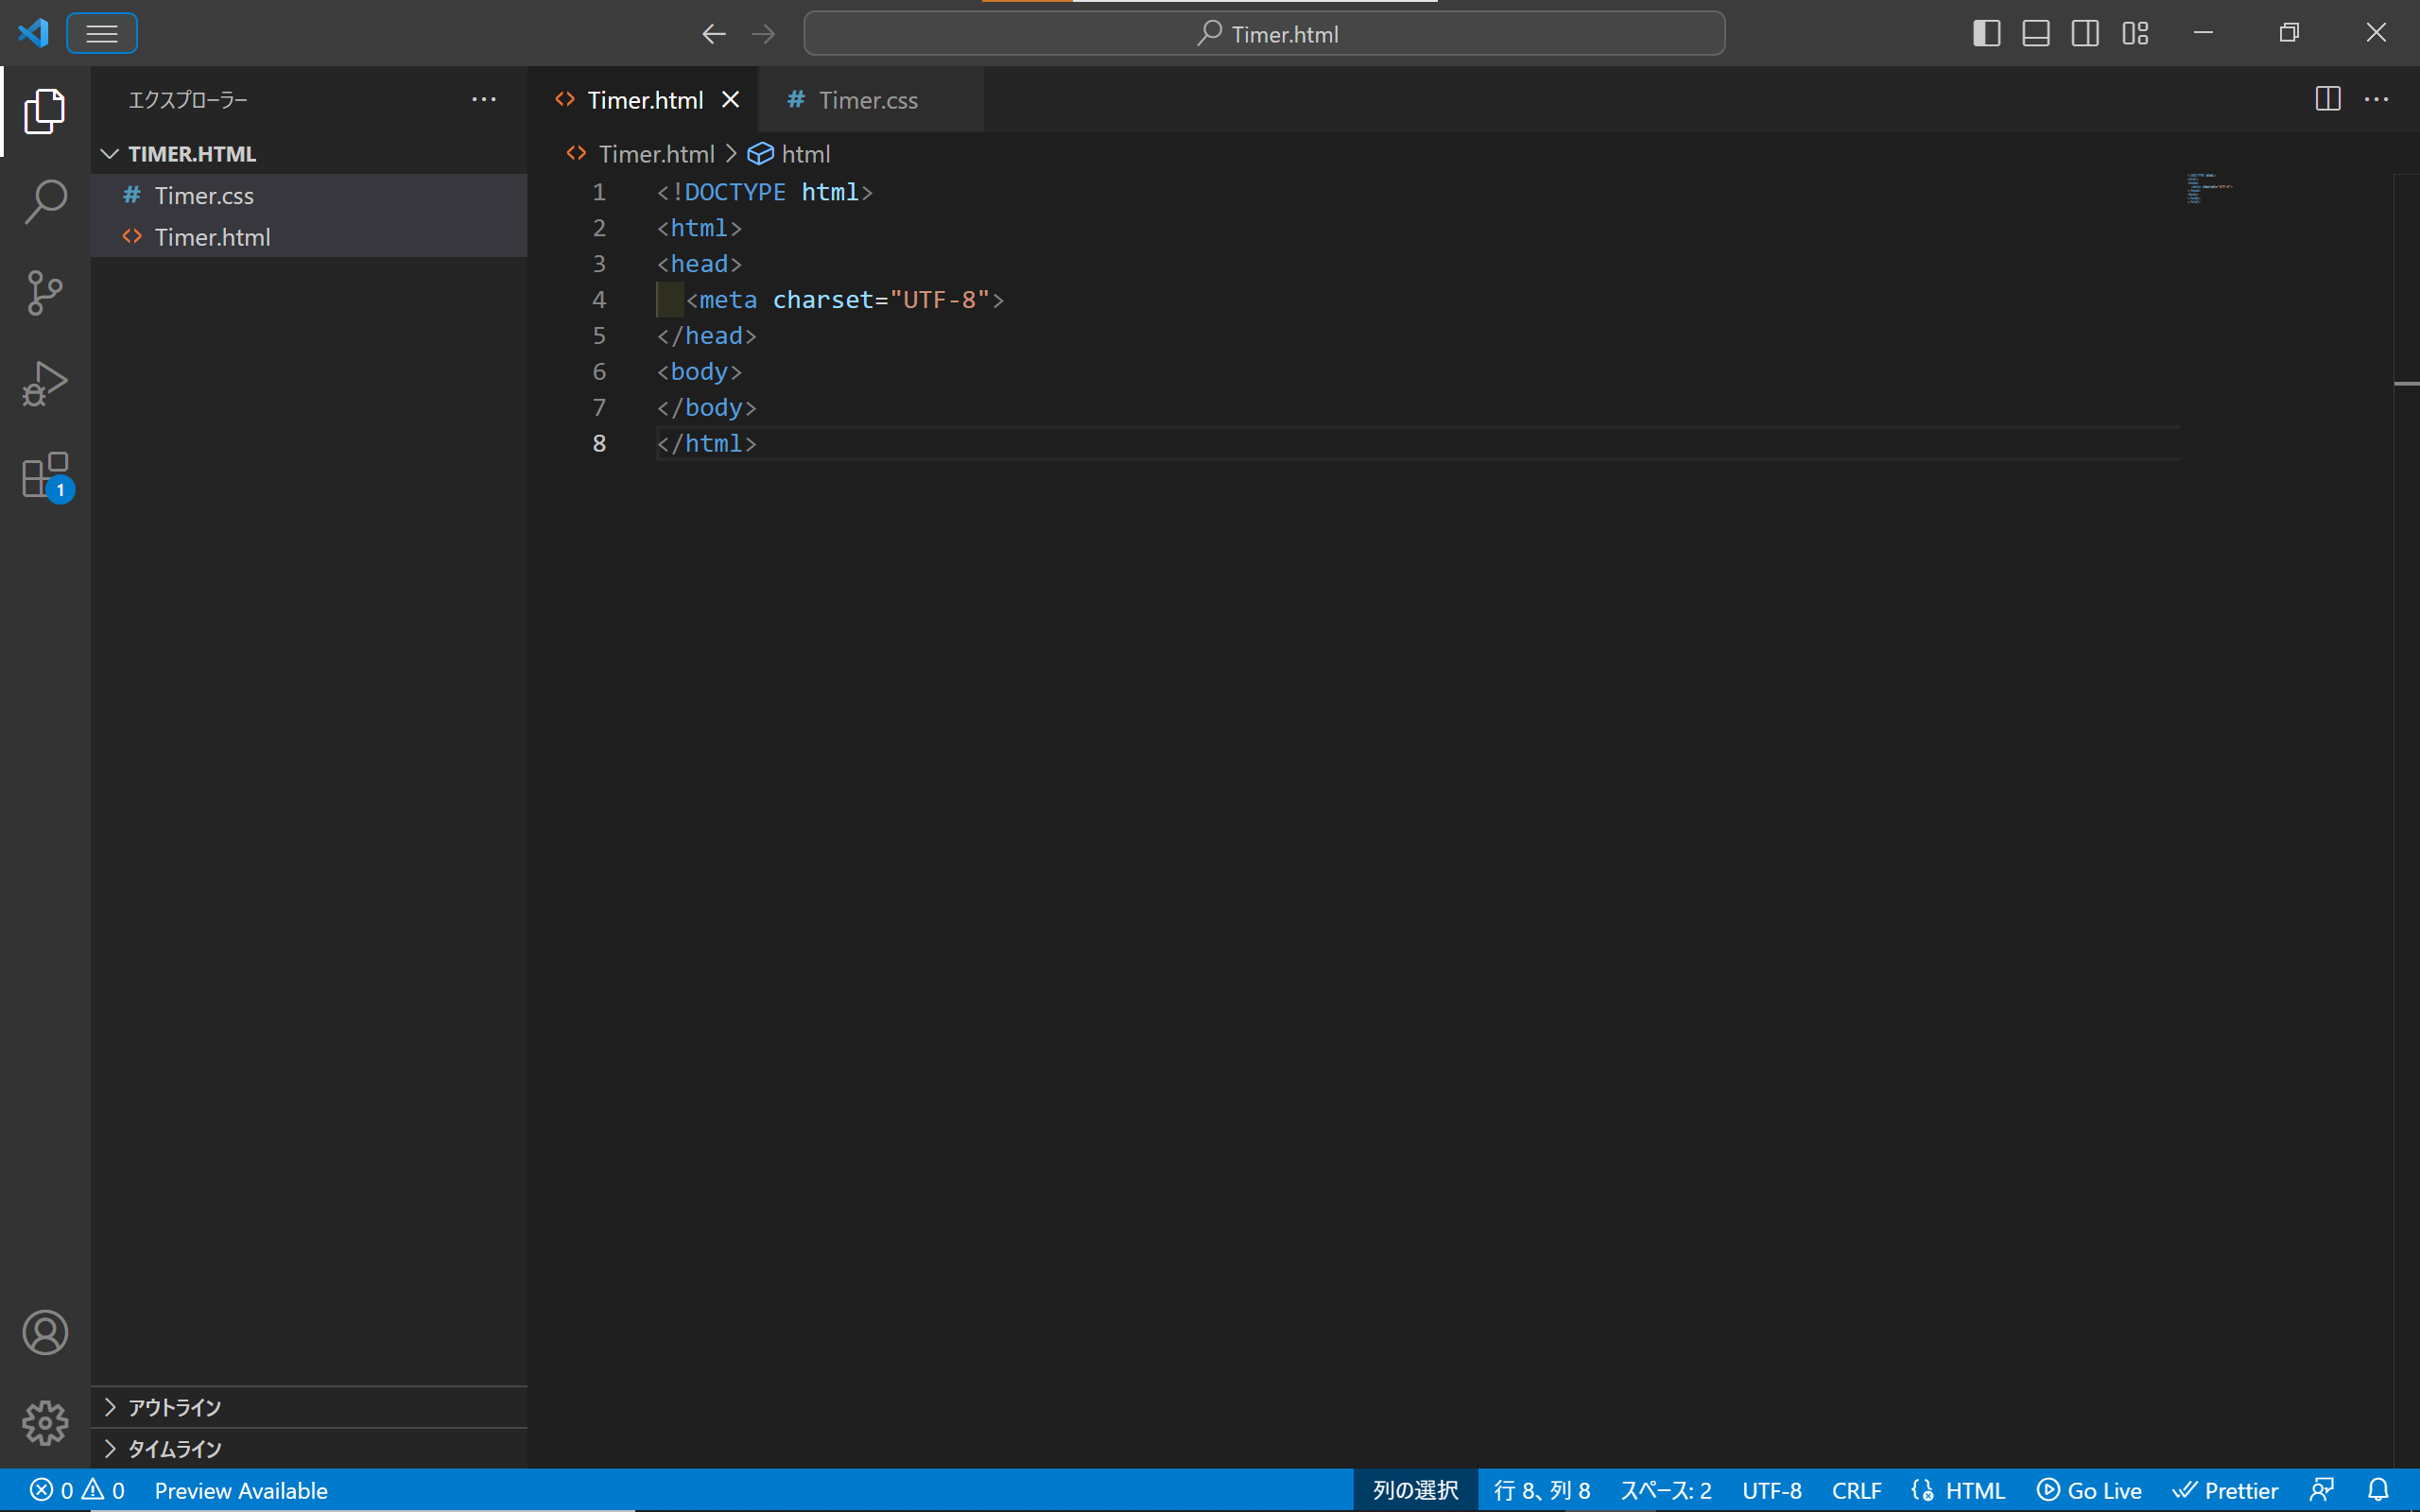Click Preview Available in status bar
Image resolution: width=2420 pixels, height=1512 pixels.
241,1490
